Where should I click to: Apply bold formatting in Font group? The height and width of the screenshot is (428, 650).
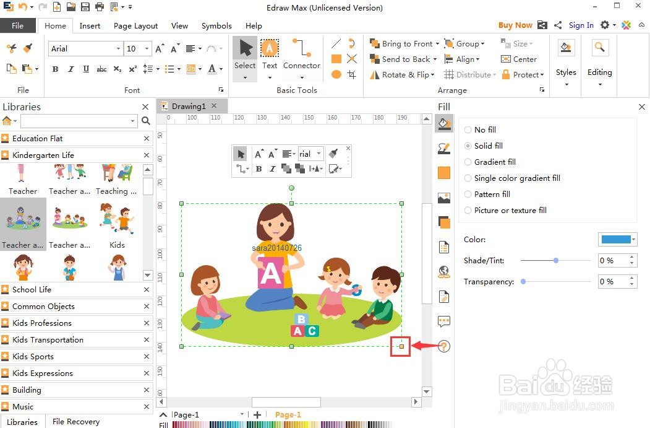(x=55, y=69)
